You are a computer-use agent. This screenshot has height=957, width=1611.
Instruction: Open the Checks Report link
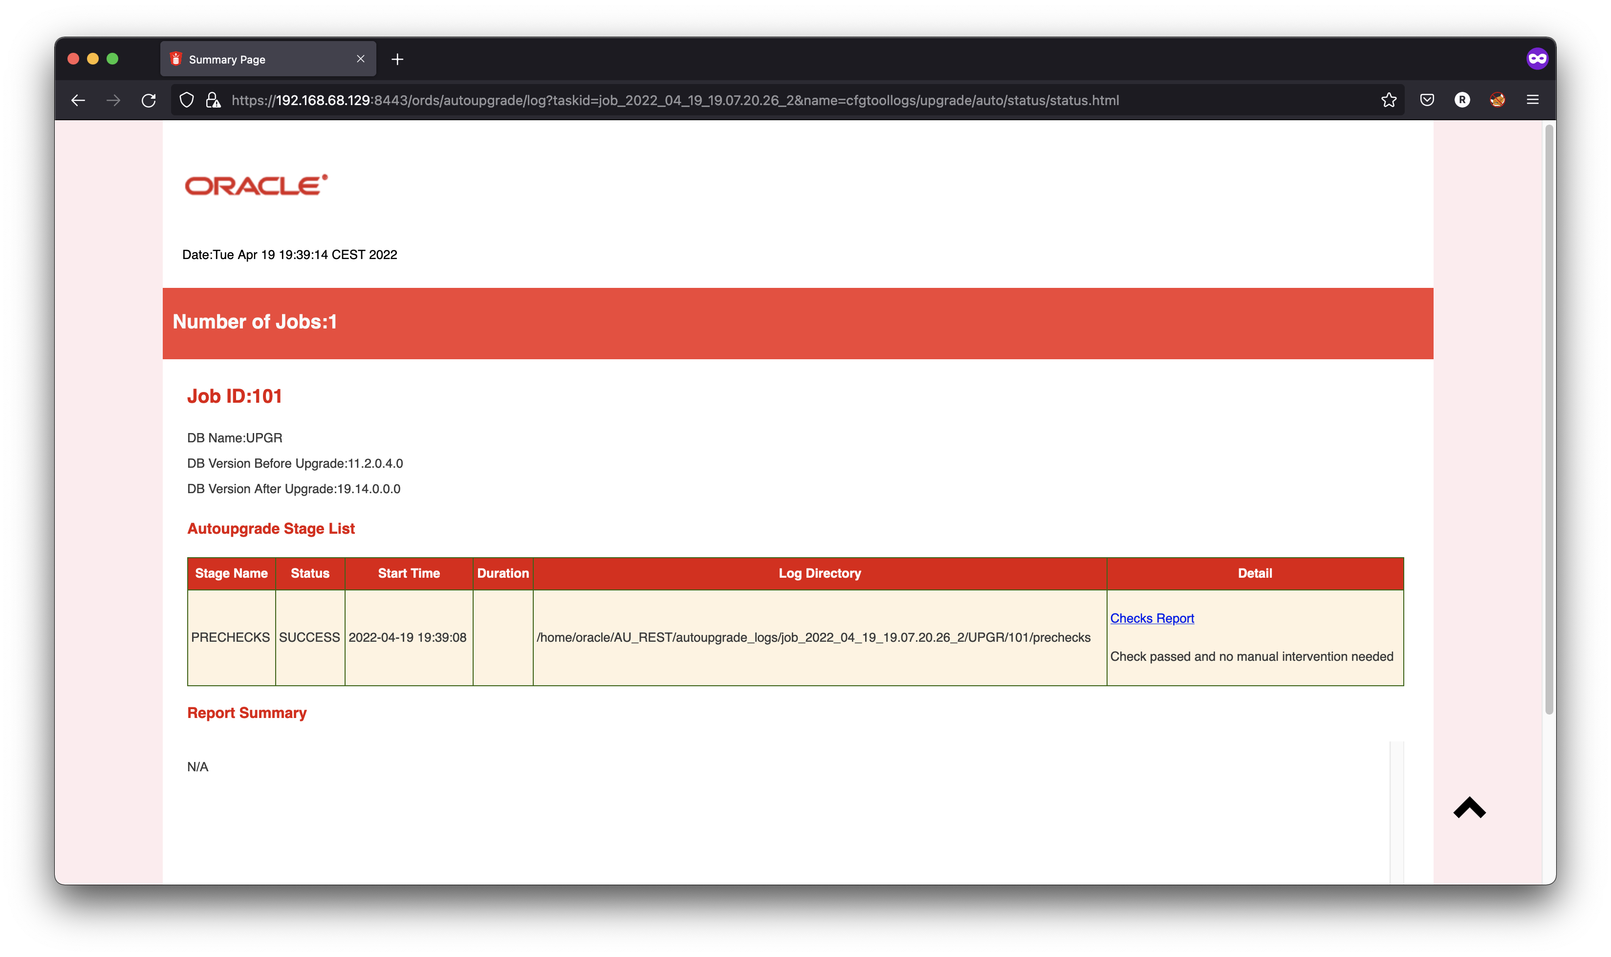[x=1152, y=618]
